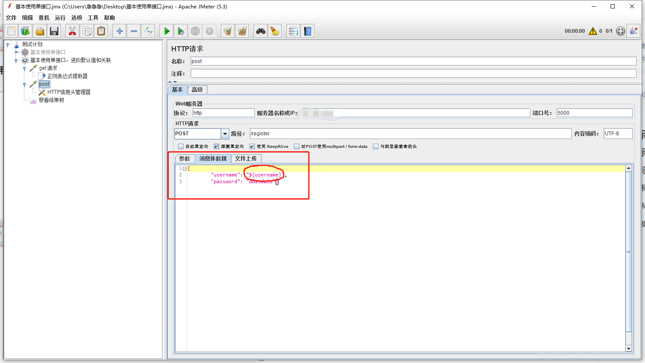Click the thread status circle icon
The image size is (645, 363).
[620, 31]
